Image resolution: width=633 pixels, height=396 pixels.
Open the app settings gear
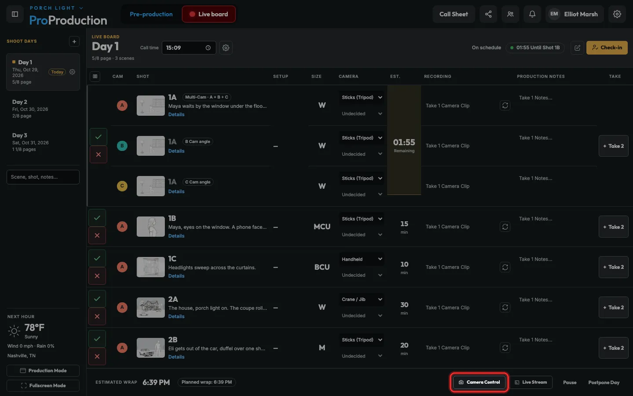[617, 14]
